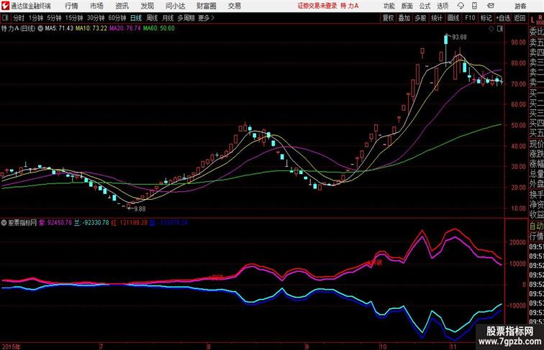544x350 pixels.
Task: Click the 股票指标网 sub-chart indicator name
Action: tap(22, 223)
